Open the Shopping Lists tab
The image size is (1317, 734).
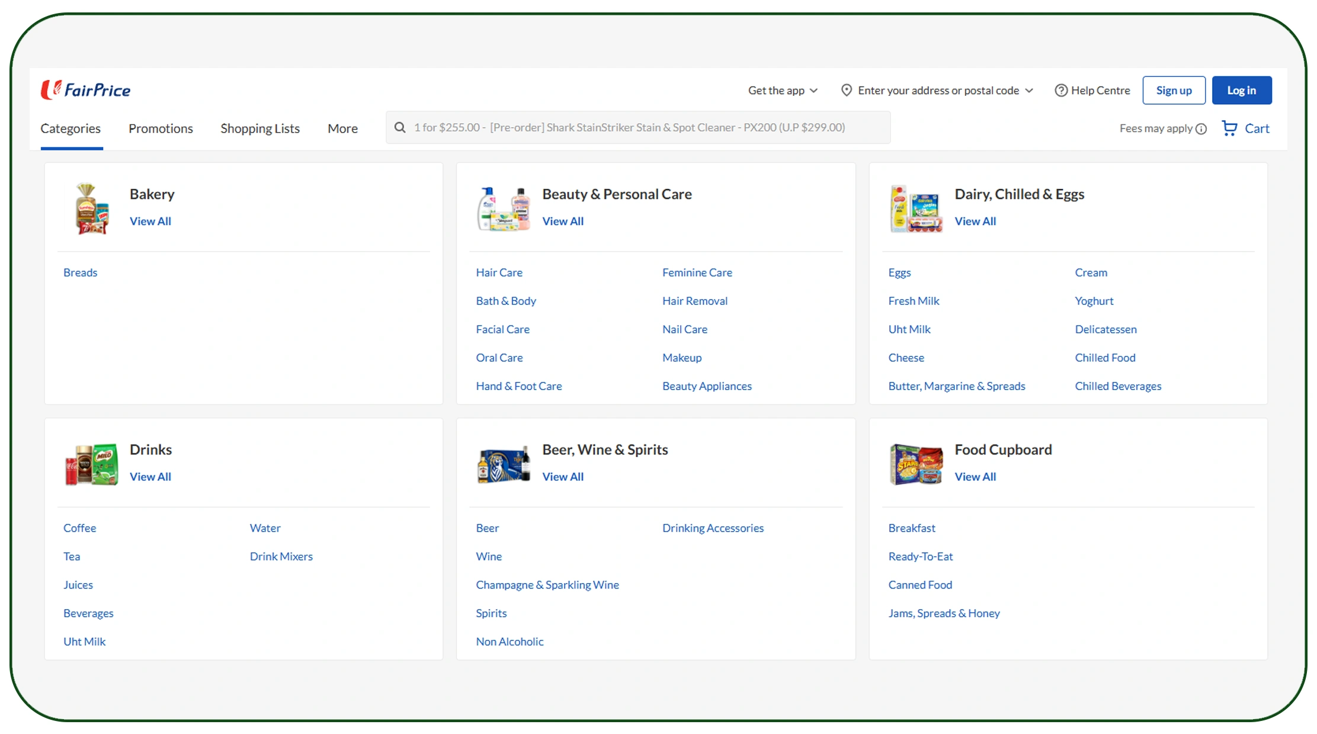click(x=260, y=128)
